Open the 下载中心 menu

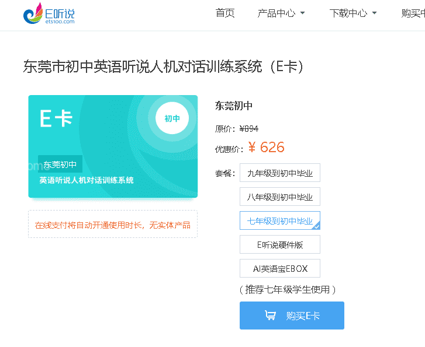pyautogui.click(x=348, y=13)
